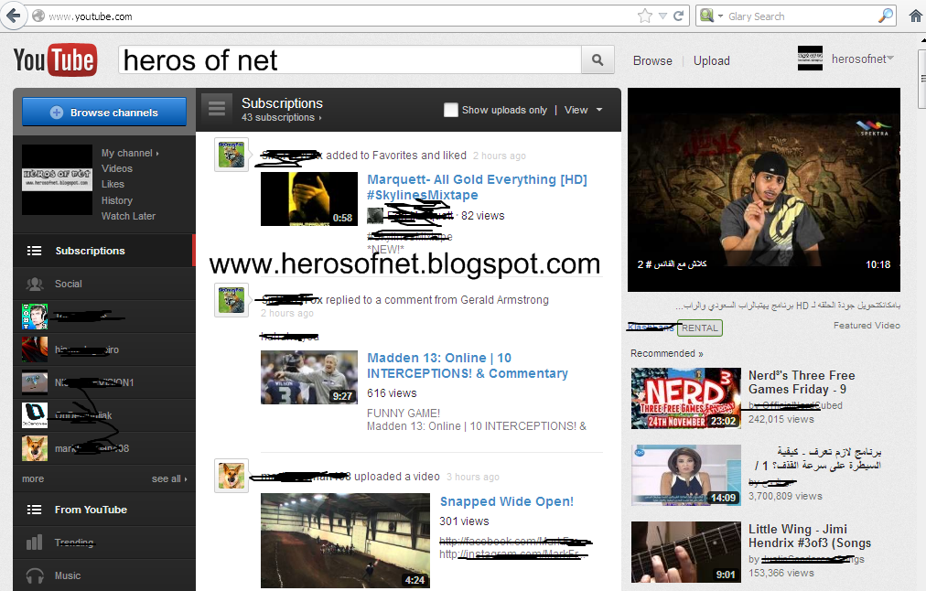926x591 pixels.
Task: Reload the page with refresh icon
Action: pos(679,16)
